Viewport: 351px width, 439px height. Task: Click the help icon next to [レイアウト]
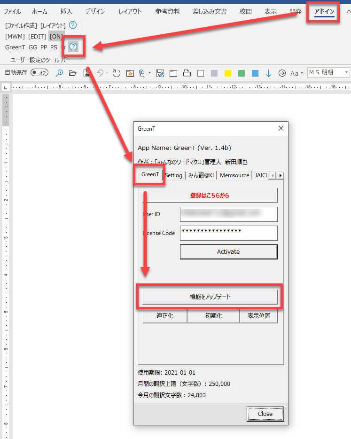pyautogui.click(x=72, y=25)
